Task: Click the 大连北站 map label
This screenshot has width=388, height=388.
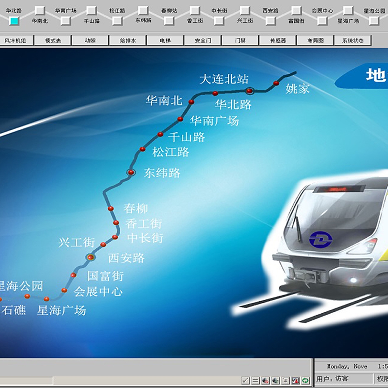Action: pyautogui.click(x=224, y=79)
